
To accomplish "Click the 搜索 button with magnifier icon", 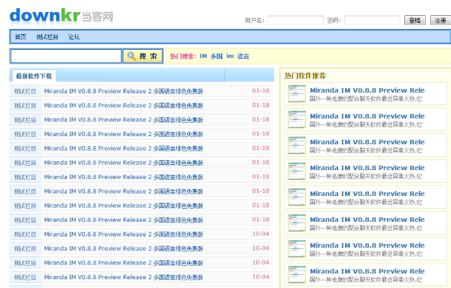I will 142,56.
